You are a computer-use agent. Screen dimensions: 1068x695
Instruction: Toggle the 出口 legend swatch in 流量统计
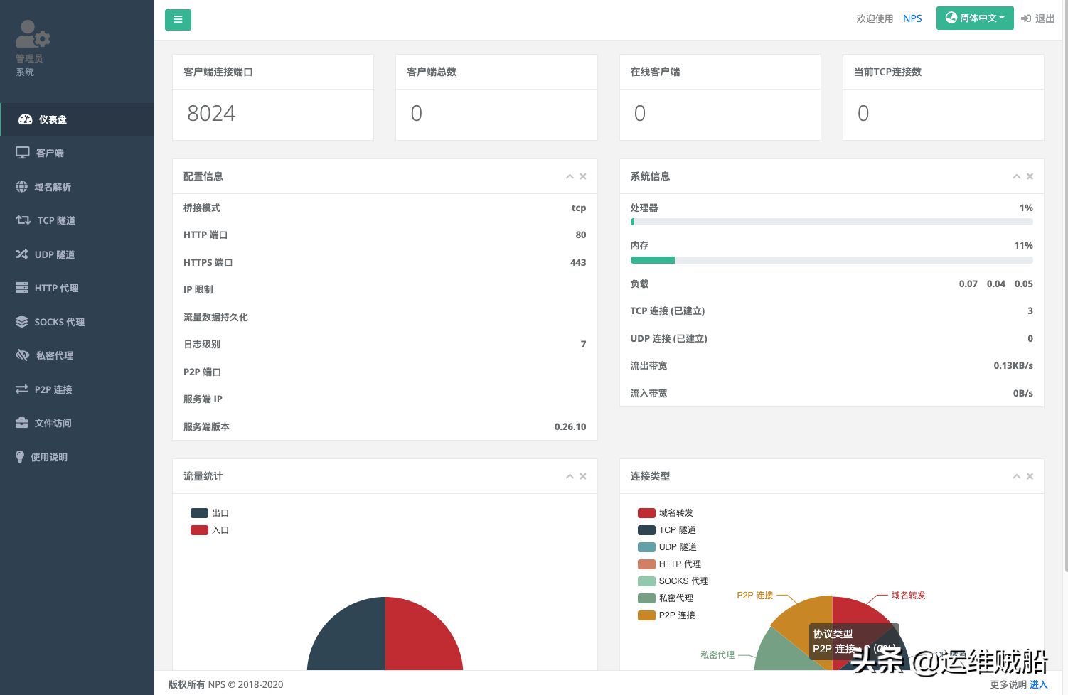pyautogui.click(x=199, y=513)
